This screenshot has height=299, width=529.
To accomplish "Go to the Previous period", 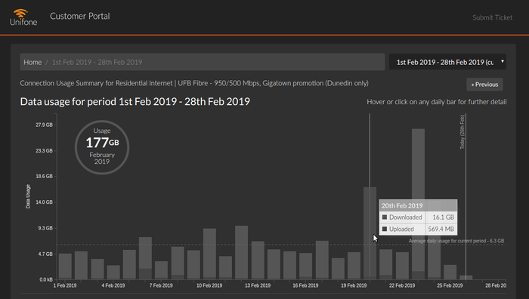I will coord(484,85).
